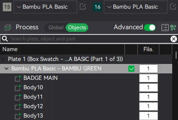Image resolution: width=178 pixels, height=120 pixels.
Task: Open the settings list view icon
Action: click(165, 27)
